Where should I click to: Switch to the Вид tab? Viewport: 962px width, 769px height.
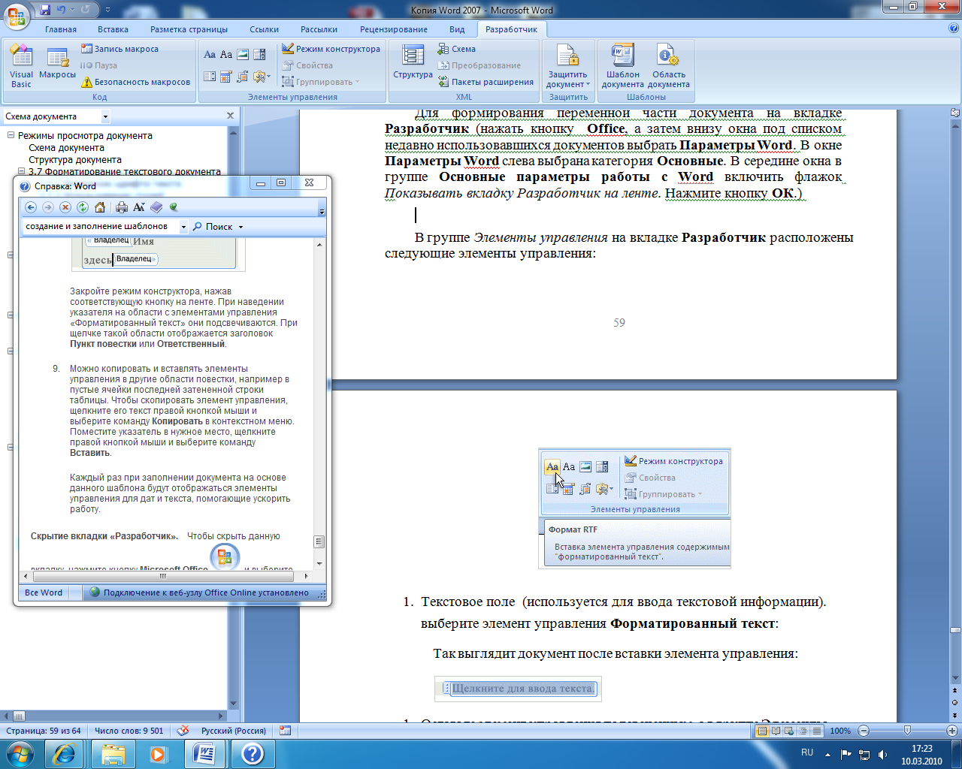[457, 29]
